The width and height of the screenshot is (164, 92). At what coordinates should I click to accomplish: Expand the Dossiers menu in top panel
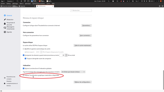[x=10, y=1]
